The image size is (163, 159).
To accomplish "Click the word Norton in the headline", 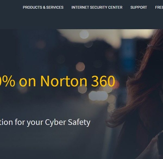I will [x=64, y=81].
